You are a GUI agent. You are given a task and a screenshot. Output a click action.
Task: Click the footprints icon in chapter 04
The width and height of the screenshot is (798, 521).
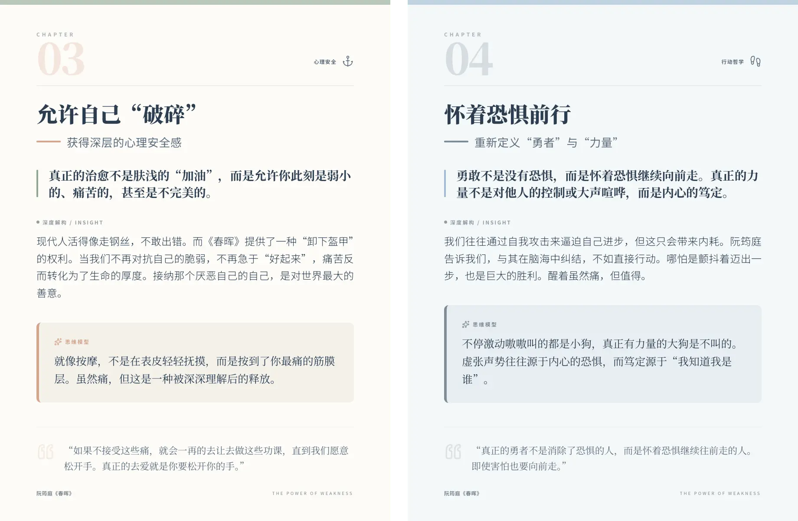click(755, 62)
